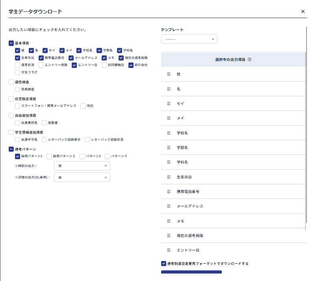Viewport: 312px width, 281px height.
Task: Click the drag handle for エントリー日 row
Action: [169, 250]
